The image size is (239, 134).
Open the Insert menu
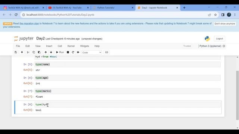click(x=49, y=46)
